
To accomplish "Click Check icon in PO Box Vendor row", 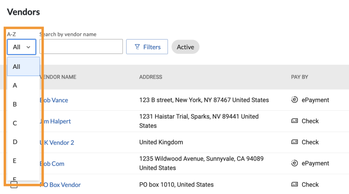I will pos(295,184).
